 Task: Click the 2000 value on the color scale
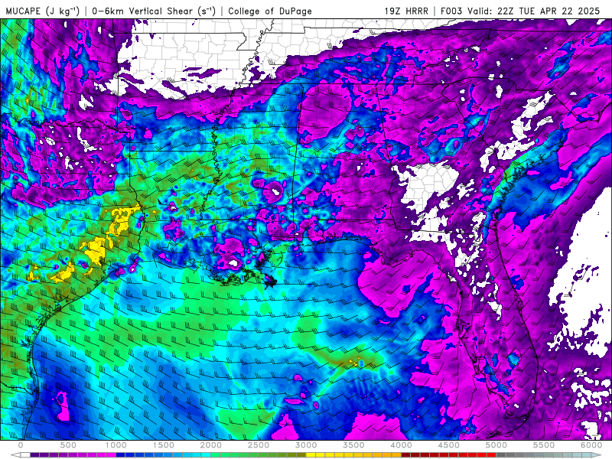(x=211, y=445)
